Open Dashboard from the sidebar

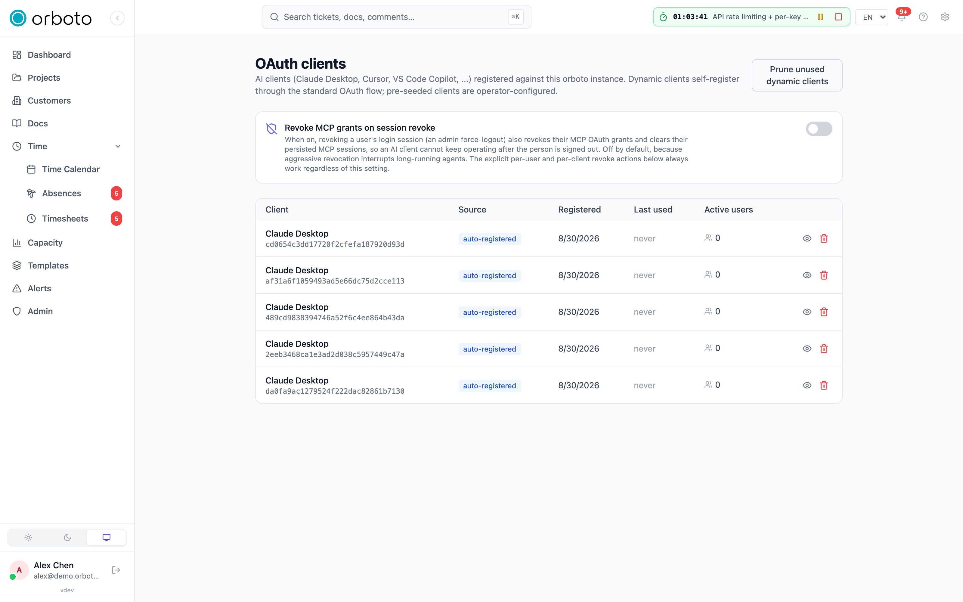[67, 55]
